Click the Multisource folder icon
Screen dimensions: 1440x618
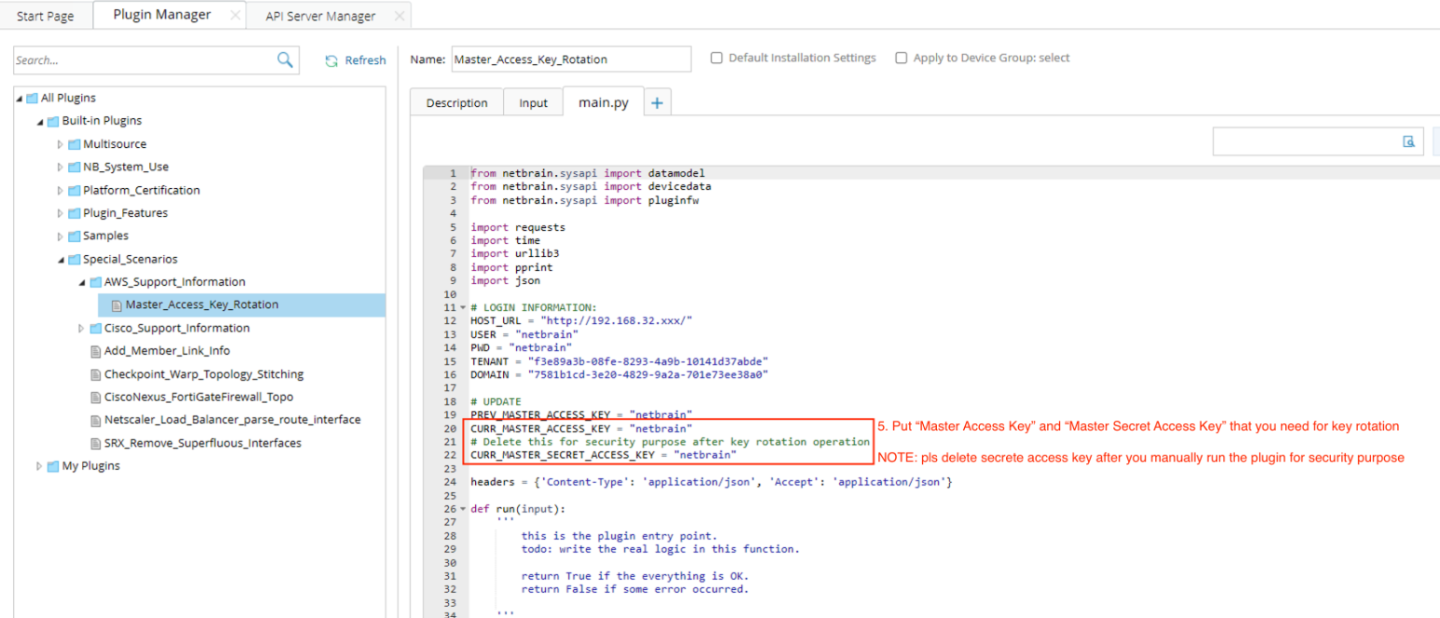pyautogui.click(x=74, y=144)
